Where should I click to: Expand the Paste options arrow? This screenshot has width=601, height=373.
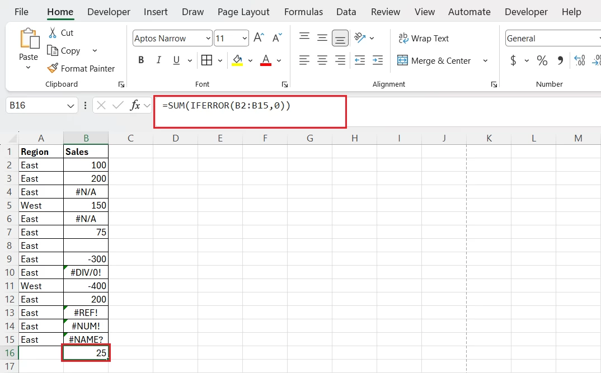click(x=28, y=68)
